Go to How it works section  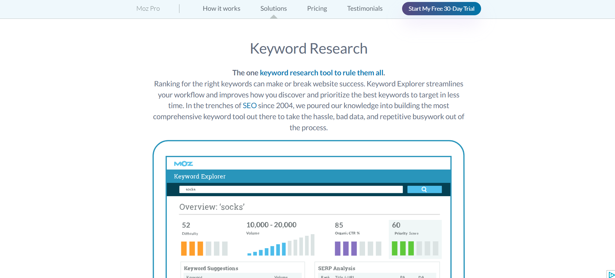pos(221,9)
